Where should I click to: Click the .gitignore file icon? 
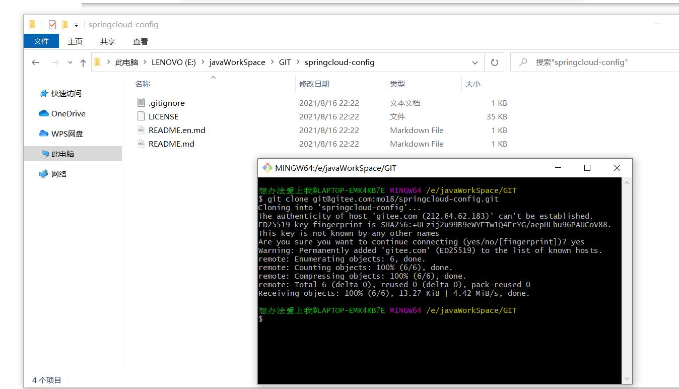[141, 102]
